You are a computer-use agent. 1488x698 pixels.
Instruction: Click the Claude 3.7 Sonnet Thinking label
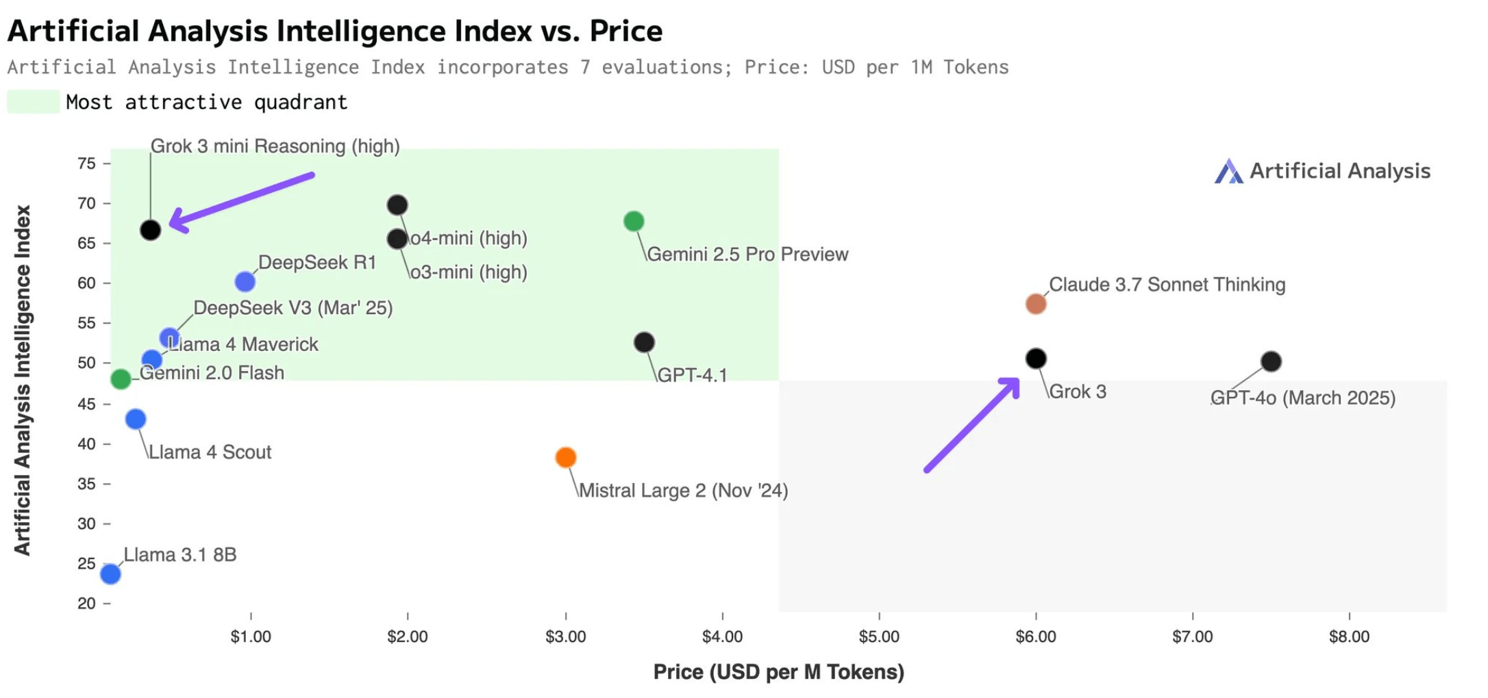1167,285
